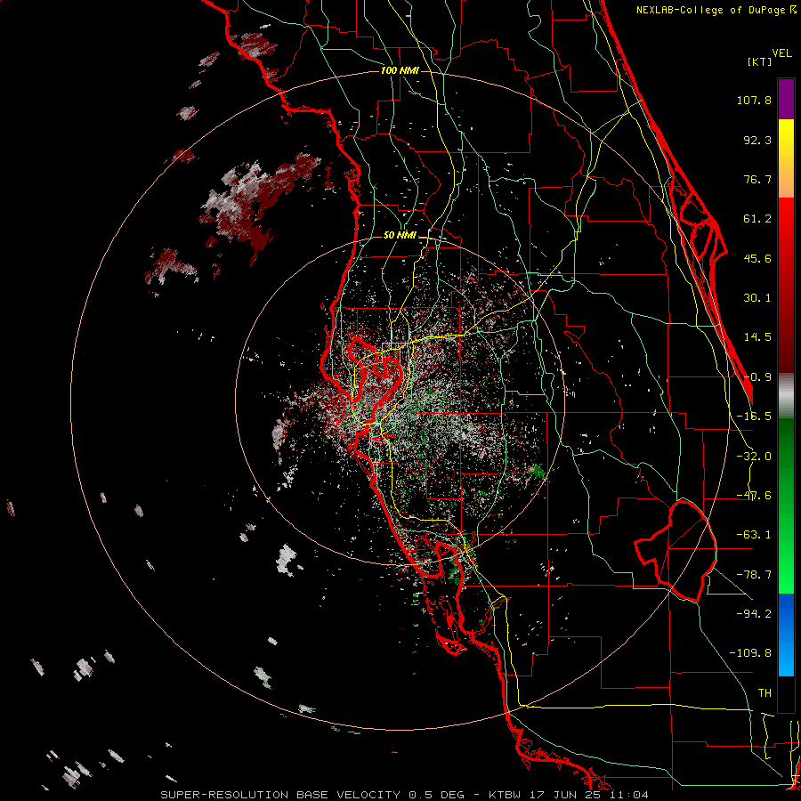Click the -0.9 velocity scale value
The height and width of the screenshot is (801, 801).
757,377
